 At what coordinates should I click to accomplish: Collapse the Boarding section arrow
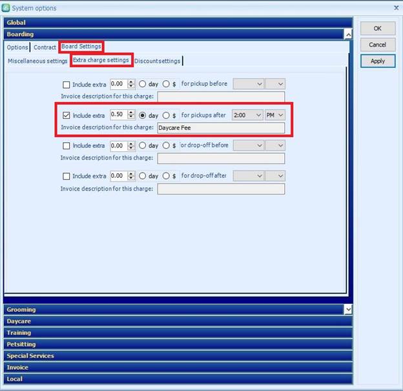point(348,34)
